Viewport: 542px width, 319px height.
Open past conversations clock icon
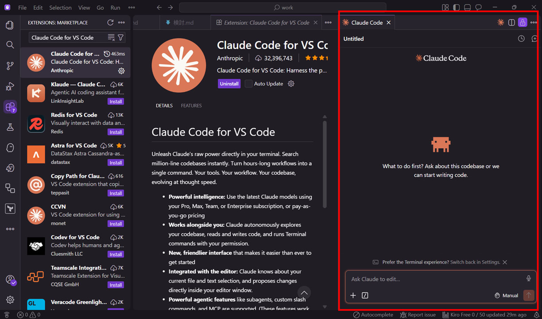(521, 39)
